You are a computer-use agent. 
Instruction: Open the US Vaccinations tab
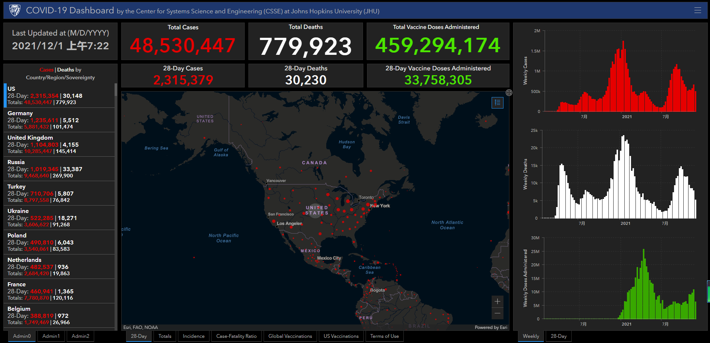341,336
